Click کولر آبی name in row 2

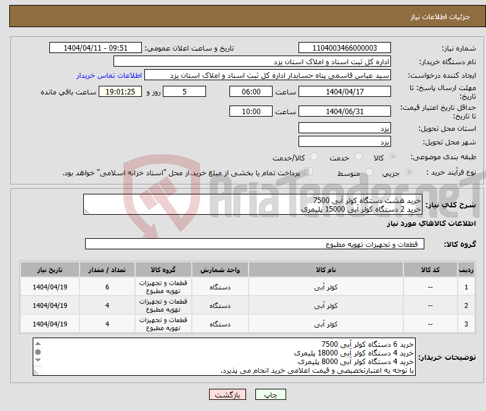(x=326, y=305)
